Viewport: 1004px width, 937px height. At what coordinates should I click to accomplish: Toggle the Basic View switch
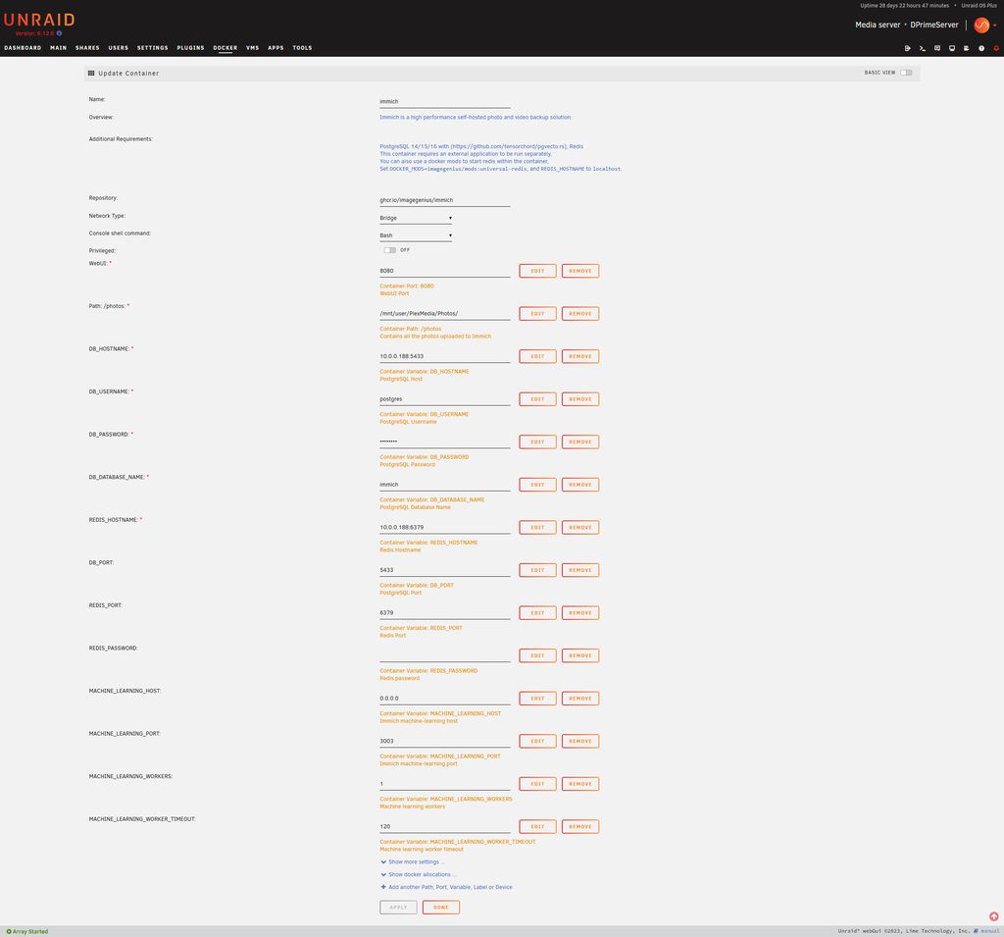[905, 73]
